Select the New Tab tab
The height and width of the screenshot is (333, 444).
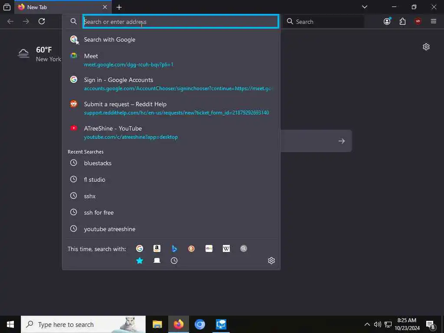(63, 7)
